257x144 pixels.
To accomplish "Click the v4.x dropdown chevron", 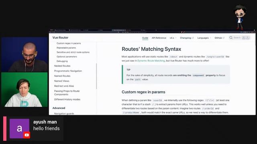I will coord(176,38).
